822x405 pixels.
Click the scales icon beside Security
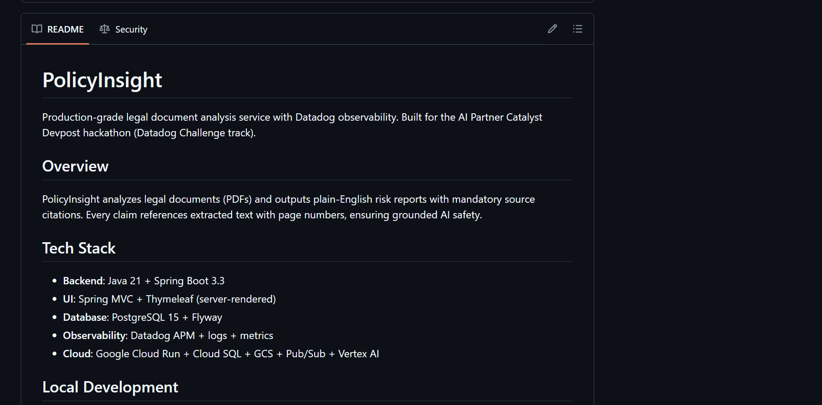point(105,29)
